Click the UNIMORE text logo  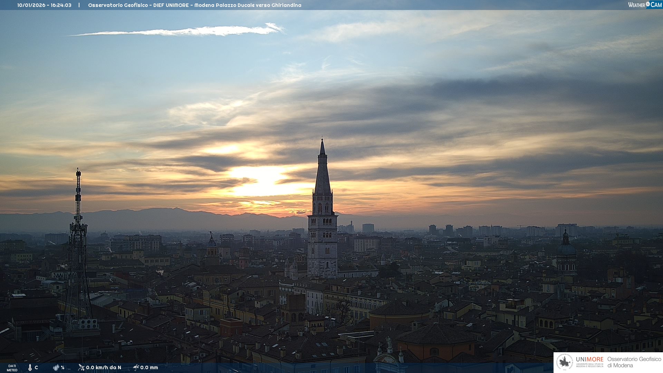pos(589,360)
